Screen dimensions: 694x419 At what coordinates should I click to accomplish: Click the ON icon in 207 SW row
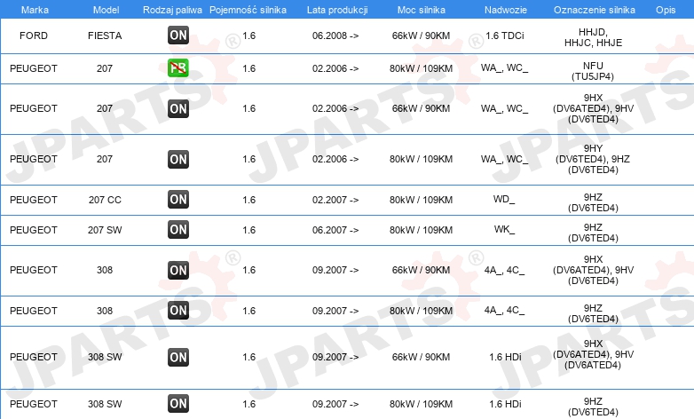click(178, 230)
